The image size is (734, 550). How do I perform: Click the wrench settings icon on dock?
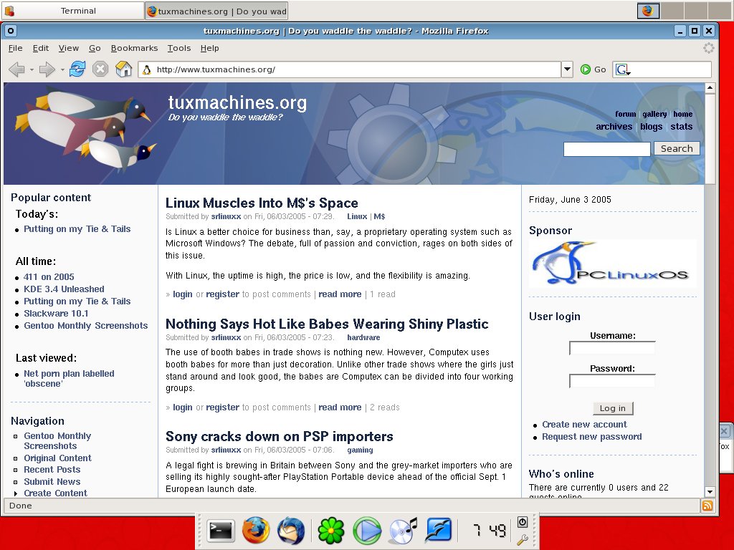click(x=523, y=539)
